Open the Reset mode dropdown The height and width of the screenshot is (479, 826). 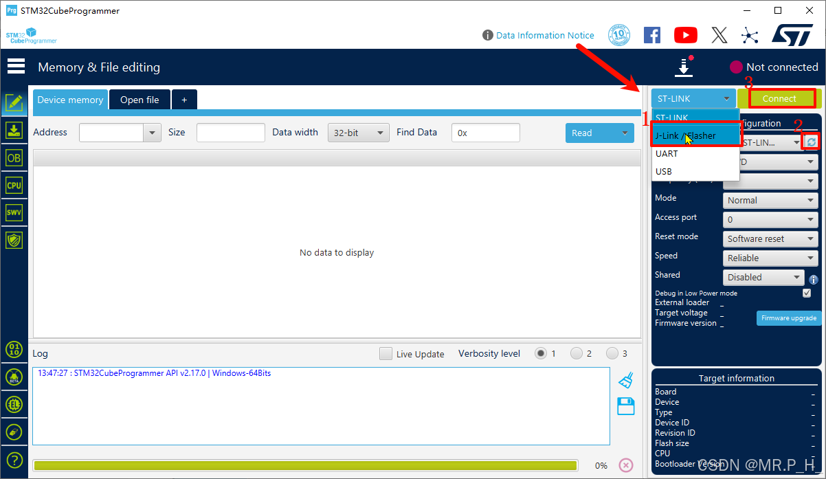770,238
